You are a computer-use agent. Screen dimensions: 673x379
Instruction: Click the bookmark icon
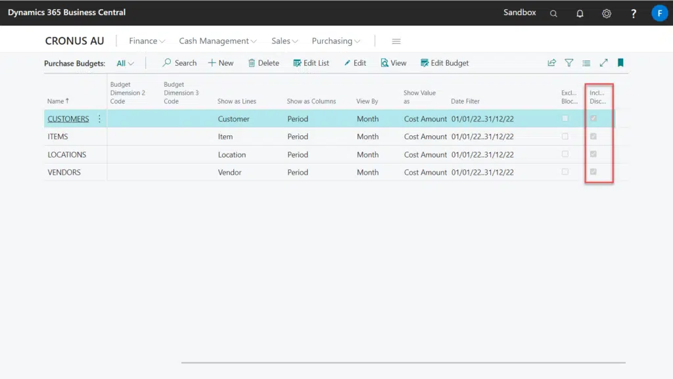(x=620, y=63)
